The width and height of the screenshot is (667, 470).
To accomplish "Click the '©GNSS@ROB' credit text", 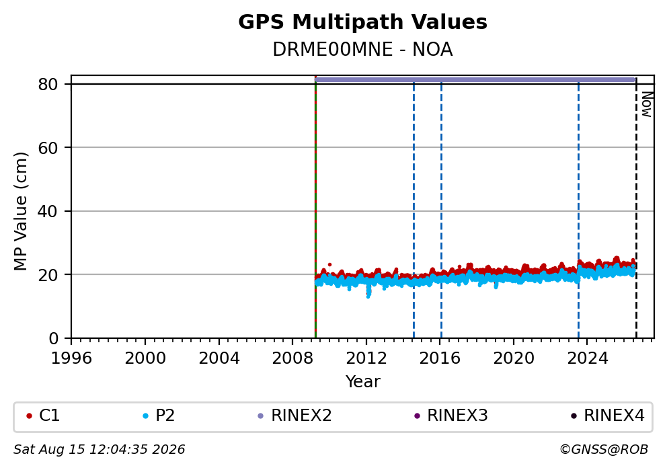I will pos(604,450).
